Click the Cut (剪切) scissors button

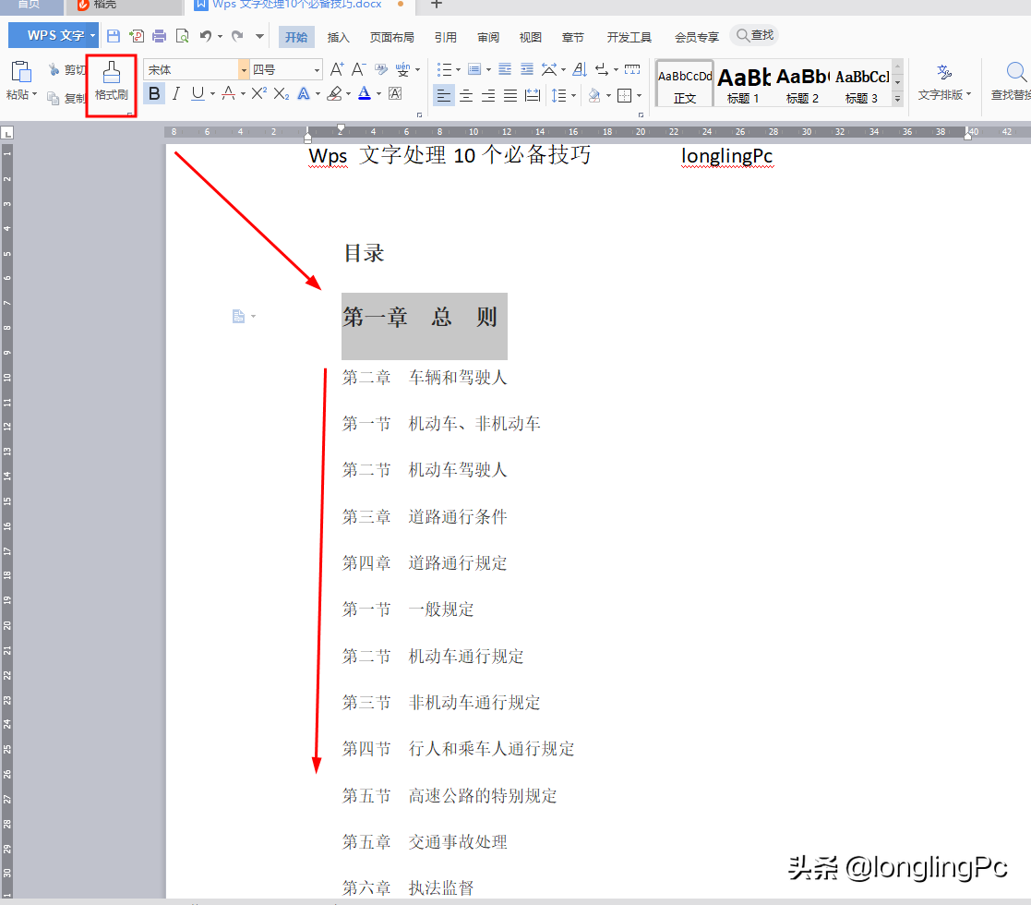(x=66, y=69)
